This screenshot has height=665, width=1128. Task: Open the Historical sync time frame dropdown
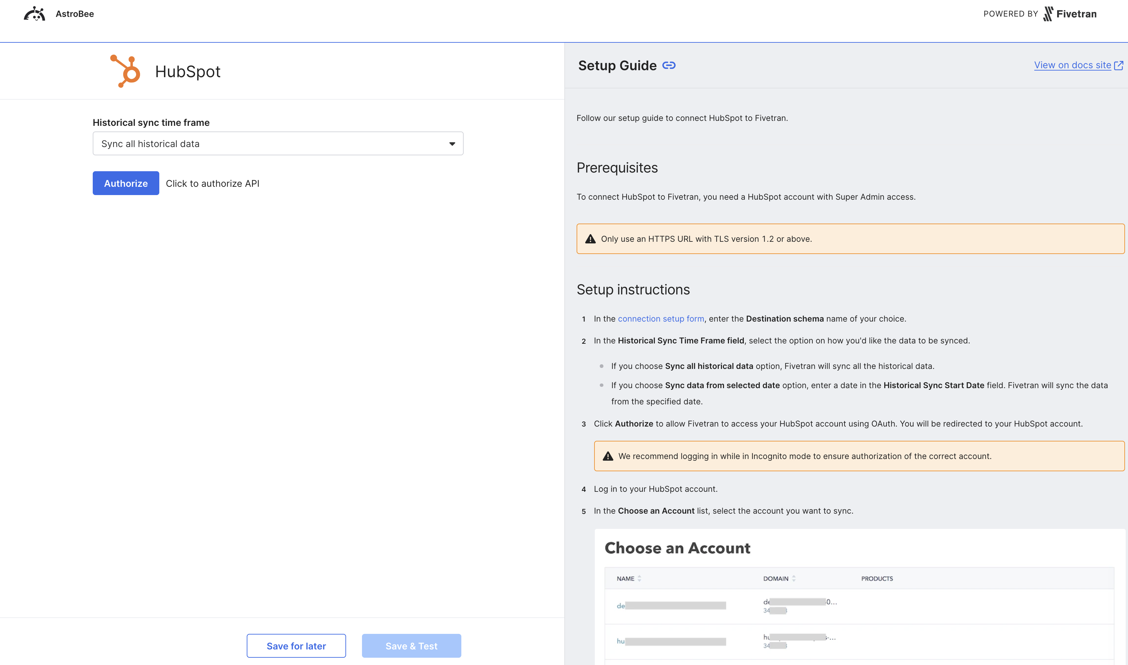pyautogui.click(x=278, y=143)
